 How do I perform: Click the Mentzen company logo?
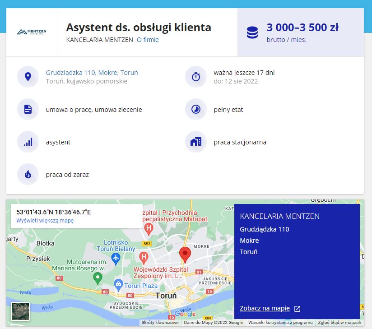[x=32, y=32]
